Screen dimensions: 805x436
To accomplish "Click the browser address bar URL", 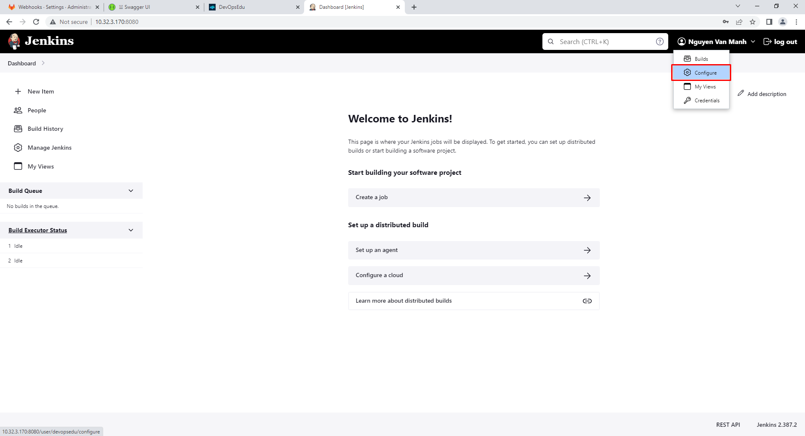I will 117,22.
